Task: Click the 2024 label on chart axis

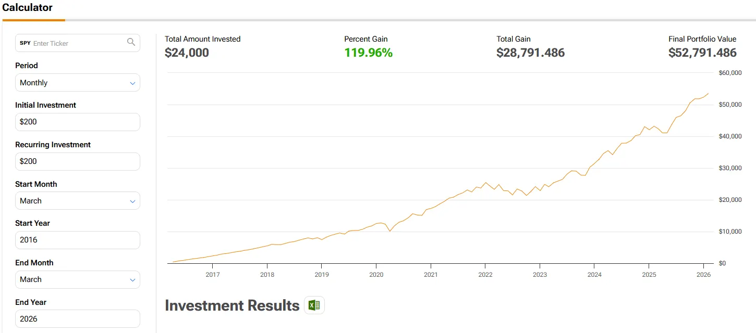Action: click(x=594, y=274)
